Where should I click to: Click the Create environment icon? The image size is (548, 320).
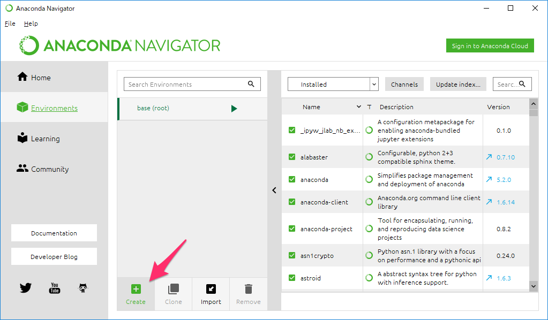pos(136,289)
